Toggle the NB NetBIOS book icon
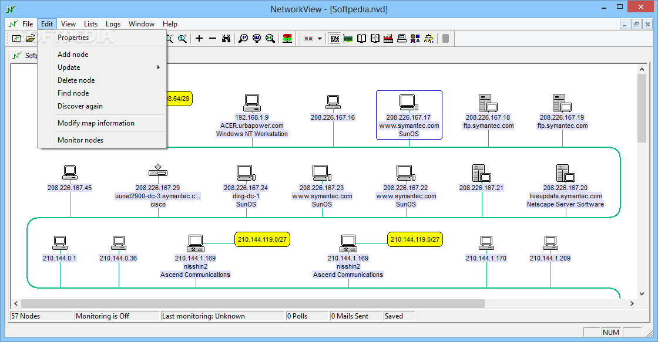 [375, 39]
